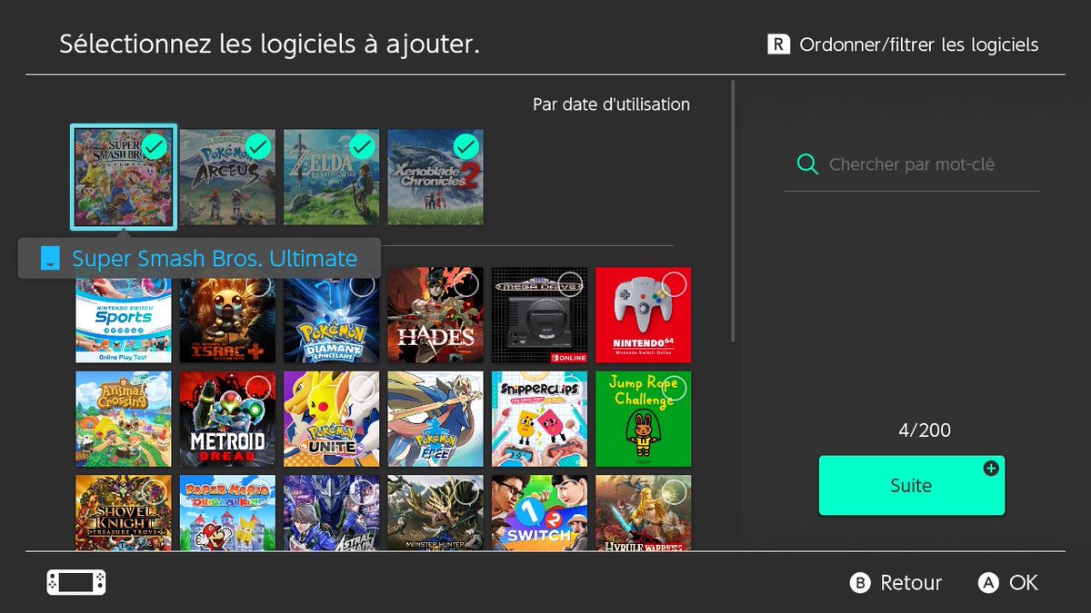Select the Zelda Breath of the Wild tile
This screenshot has height=613, width=1091.
click(x=332, y=177)
